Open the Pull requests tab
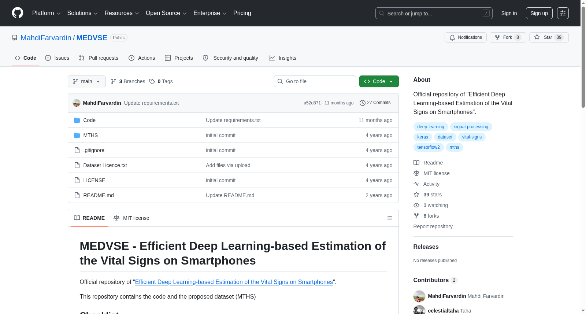This screenshot has height=314, width=586. point(99,58)
